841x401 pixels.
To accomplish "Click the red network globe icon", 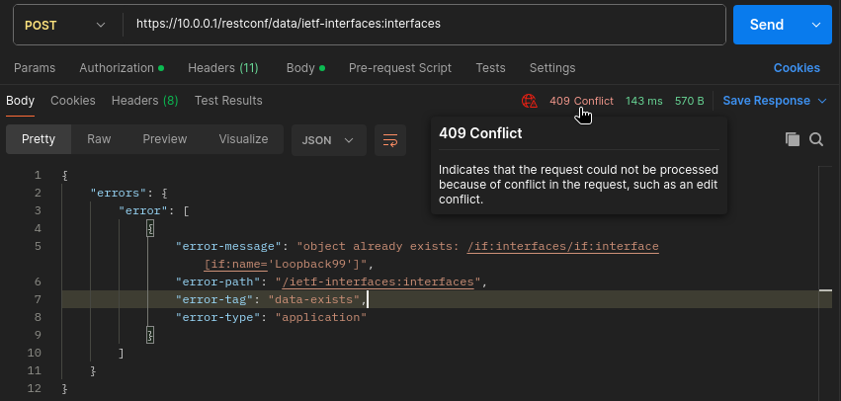I will pyautogui.click(x=530, y=101).
